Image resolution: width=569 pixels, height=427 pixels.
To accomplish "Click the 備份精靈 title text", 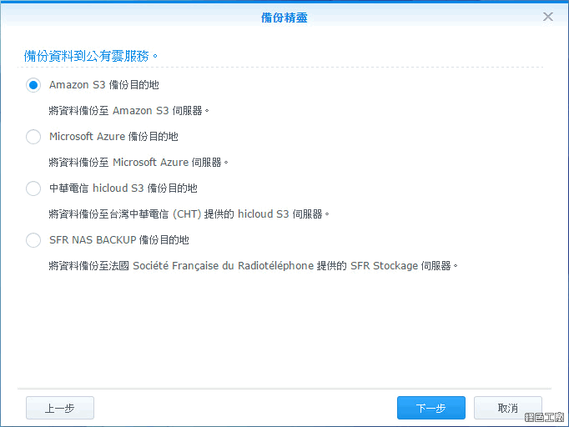I will point(284,18).
